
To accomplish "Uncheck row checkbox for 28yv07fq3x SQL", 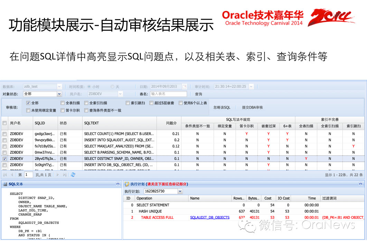I will [4, 159].
